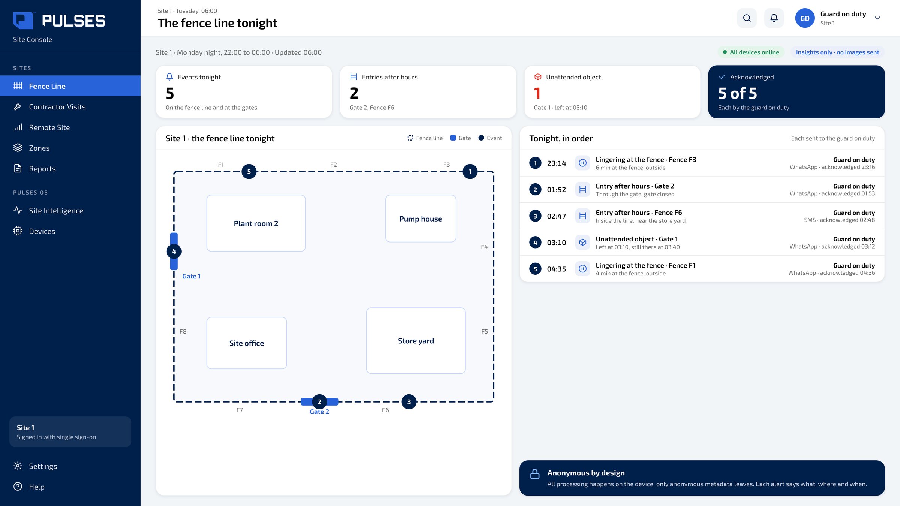The width and height of the screenshot is (900, 506).
Task: Click the GD user avatar
Action: point(805,18)
